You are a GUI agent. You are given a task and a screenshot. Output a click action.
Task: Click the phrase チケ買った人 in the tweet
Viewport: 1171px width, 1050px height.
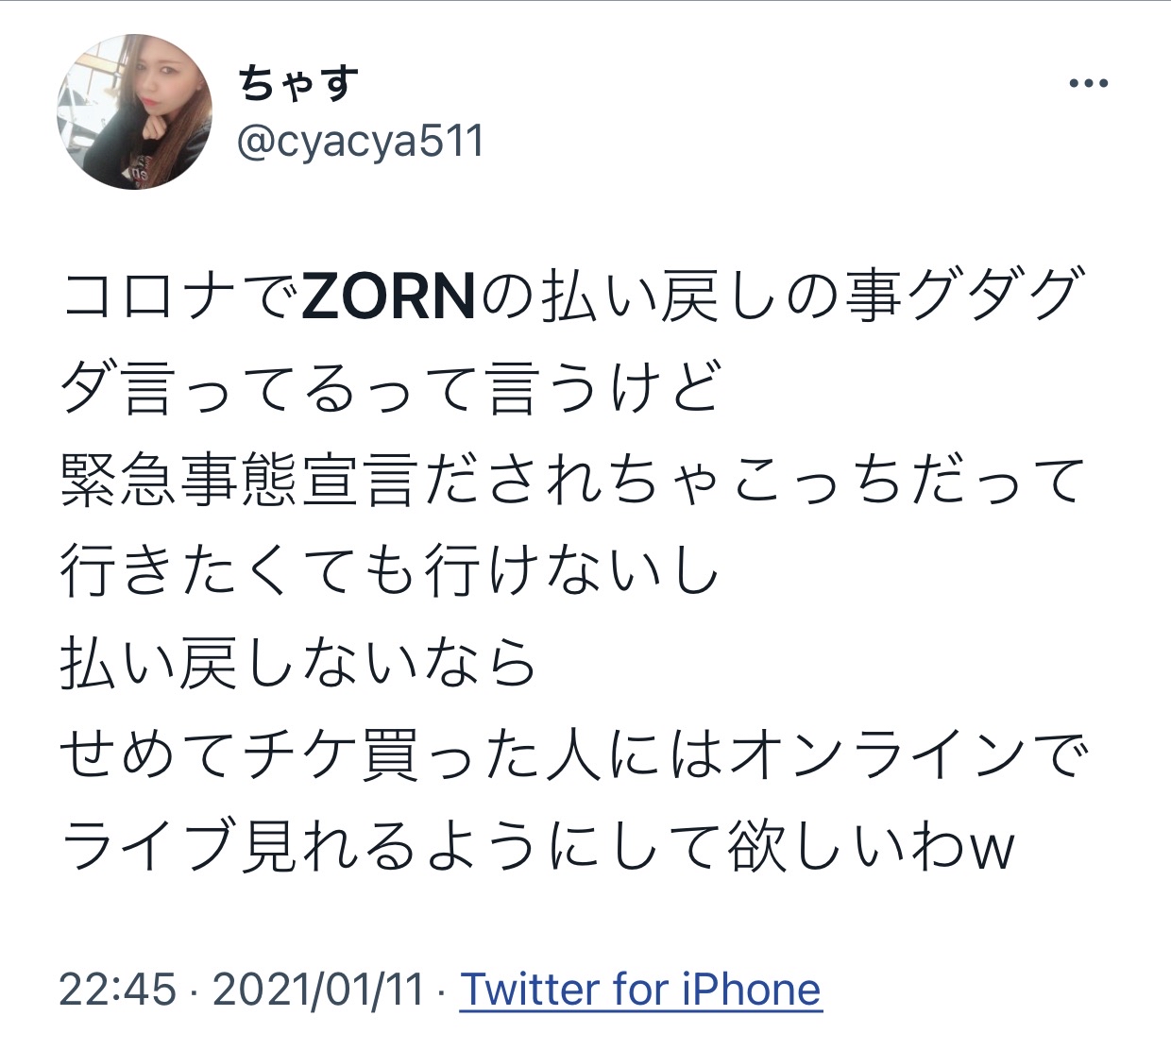point(422,754)
